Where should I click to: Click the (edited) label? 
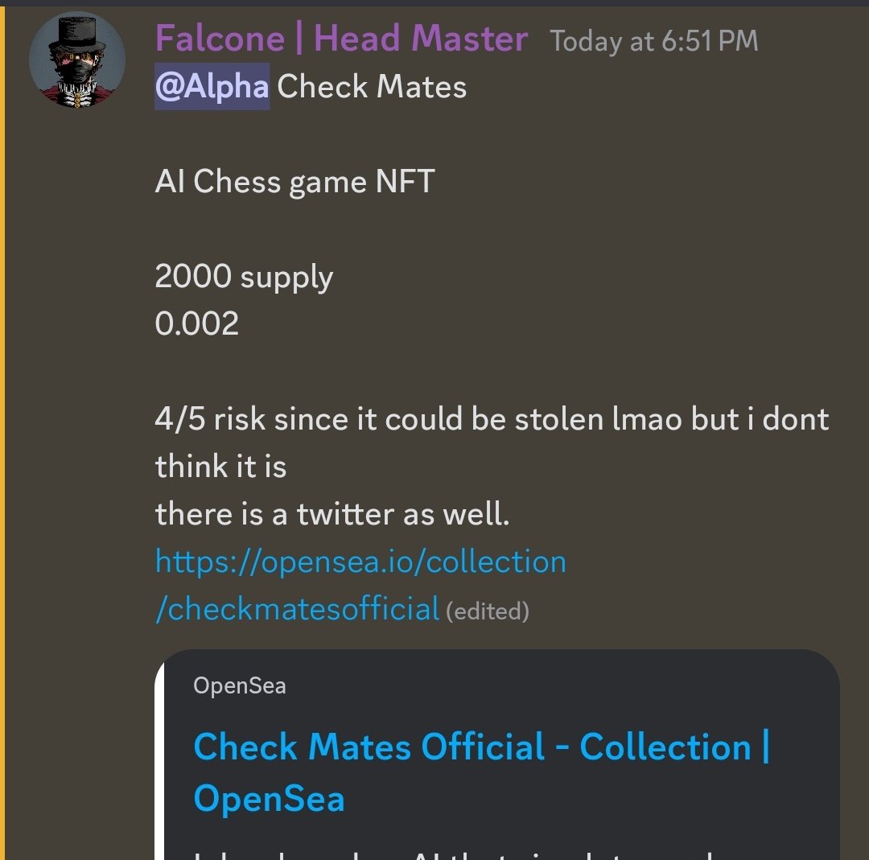click(488, 611)
